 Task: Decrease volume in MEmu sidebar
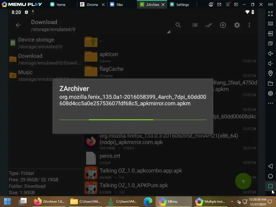[x=270, y=63]
